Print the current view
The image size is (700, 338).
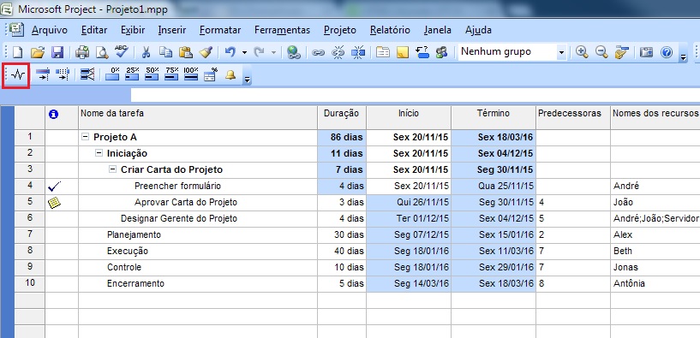point(82,52)
